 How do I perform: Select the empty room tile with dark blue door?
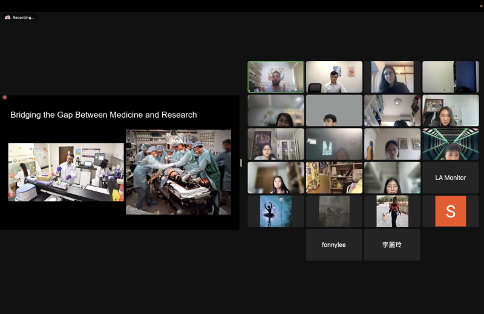point(451,77)
